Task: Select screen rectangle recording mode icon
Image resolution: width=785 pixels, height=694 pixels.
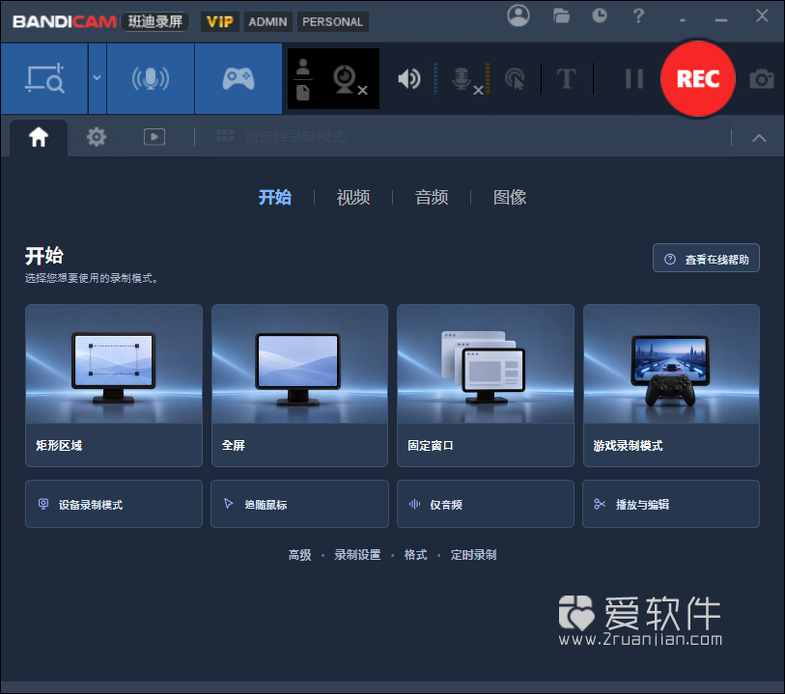Action: (44, 78)
